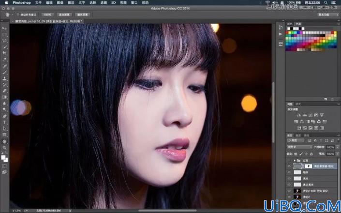341x213 pixels.
Task: Select the Rectangular Marquee tool
Action: (4, 35)
